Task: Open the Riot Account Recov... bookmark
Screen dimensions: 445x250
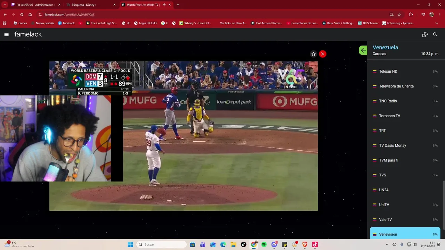Action: click(266, 23)
